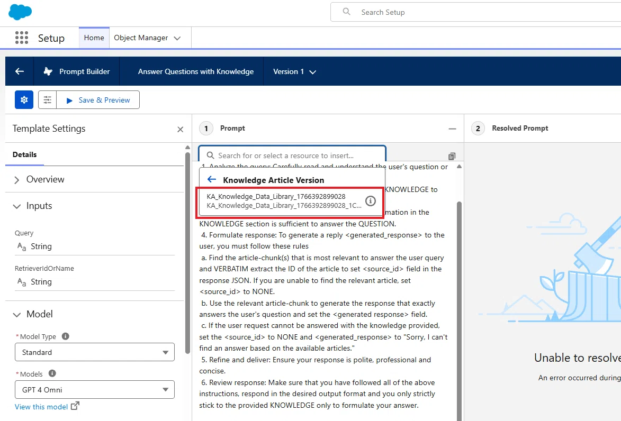This screenshot has width=621, height=421.
Task: Click the RetrieverIdOrName String value
Action: [x=41, y=282]
